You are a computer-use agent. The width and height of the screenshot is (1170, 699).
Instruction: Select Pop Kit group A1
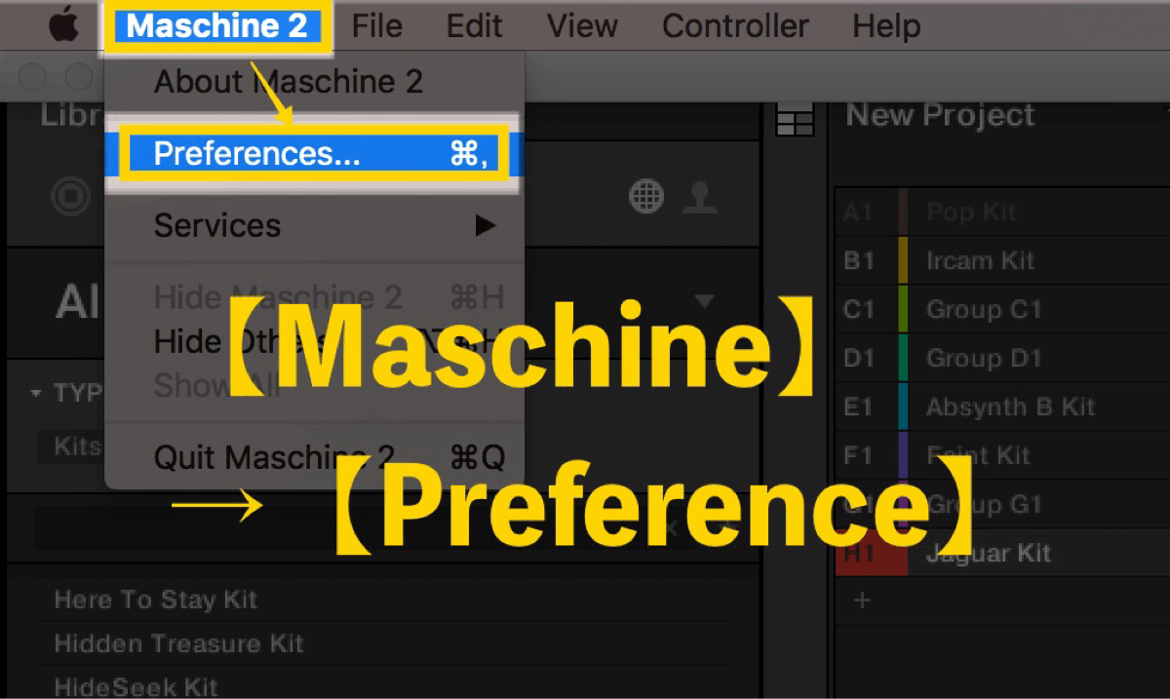point(1002,212)
